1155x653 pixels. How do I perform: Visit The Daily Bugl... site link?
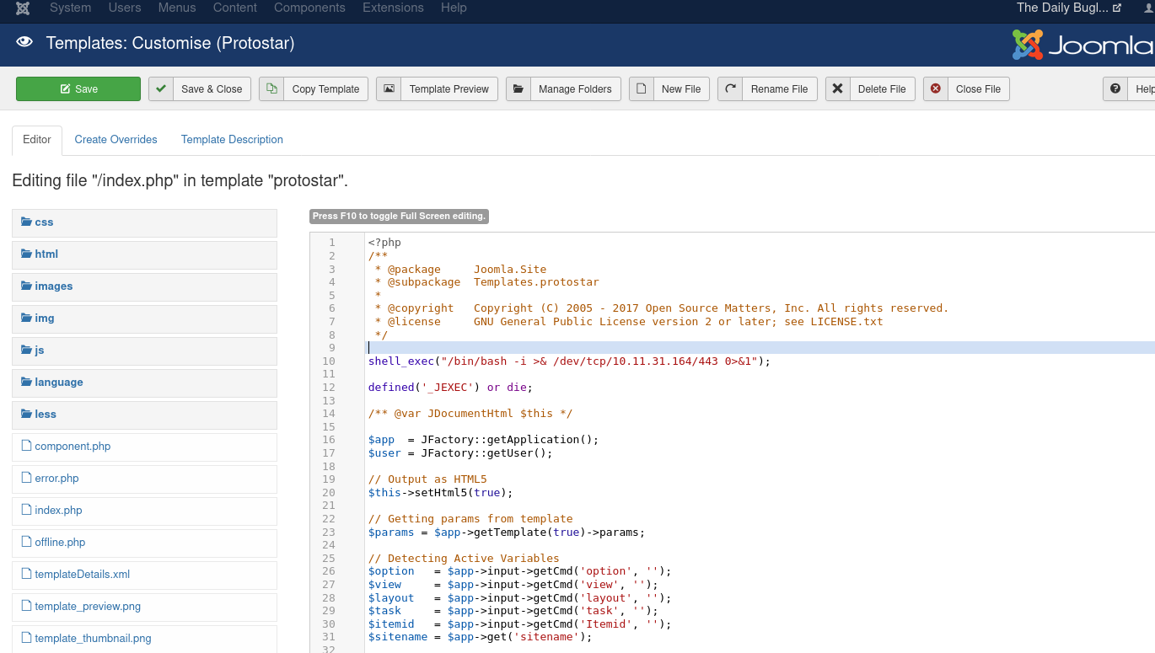tap(1069, 8)
